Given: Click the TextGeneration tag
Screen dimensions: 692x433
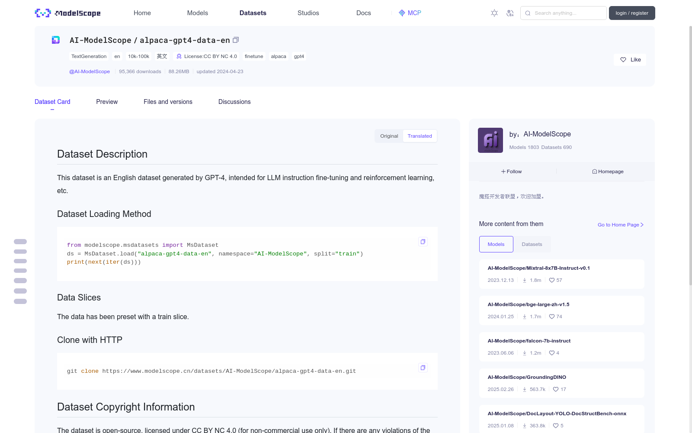Looking at the screenshot, I should (x=89, y=56).
